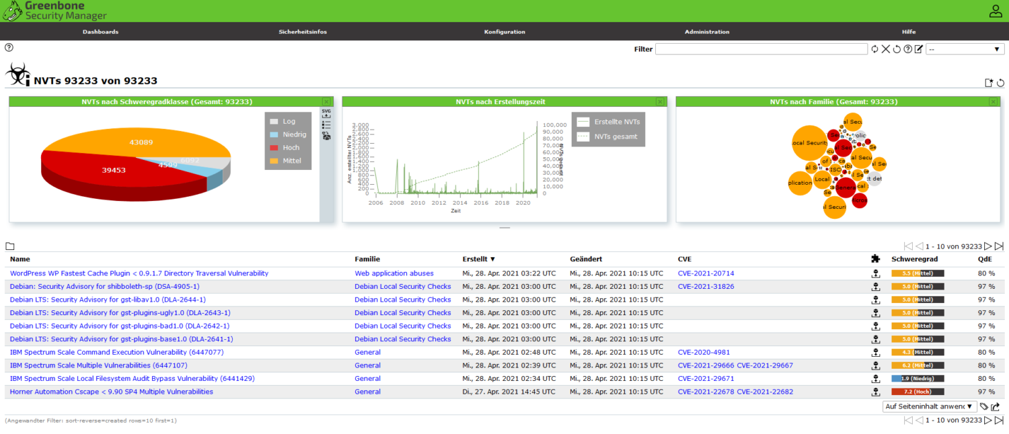Click inside the Filter input field
The image size is (1009, 434).
[x=760, y=48]
